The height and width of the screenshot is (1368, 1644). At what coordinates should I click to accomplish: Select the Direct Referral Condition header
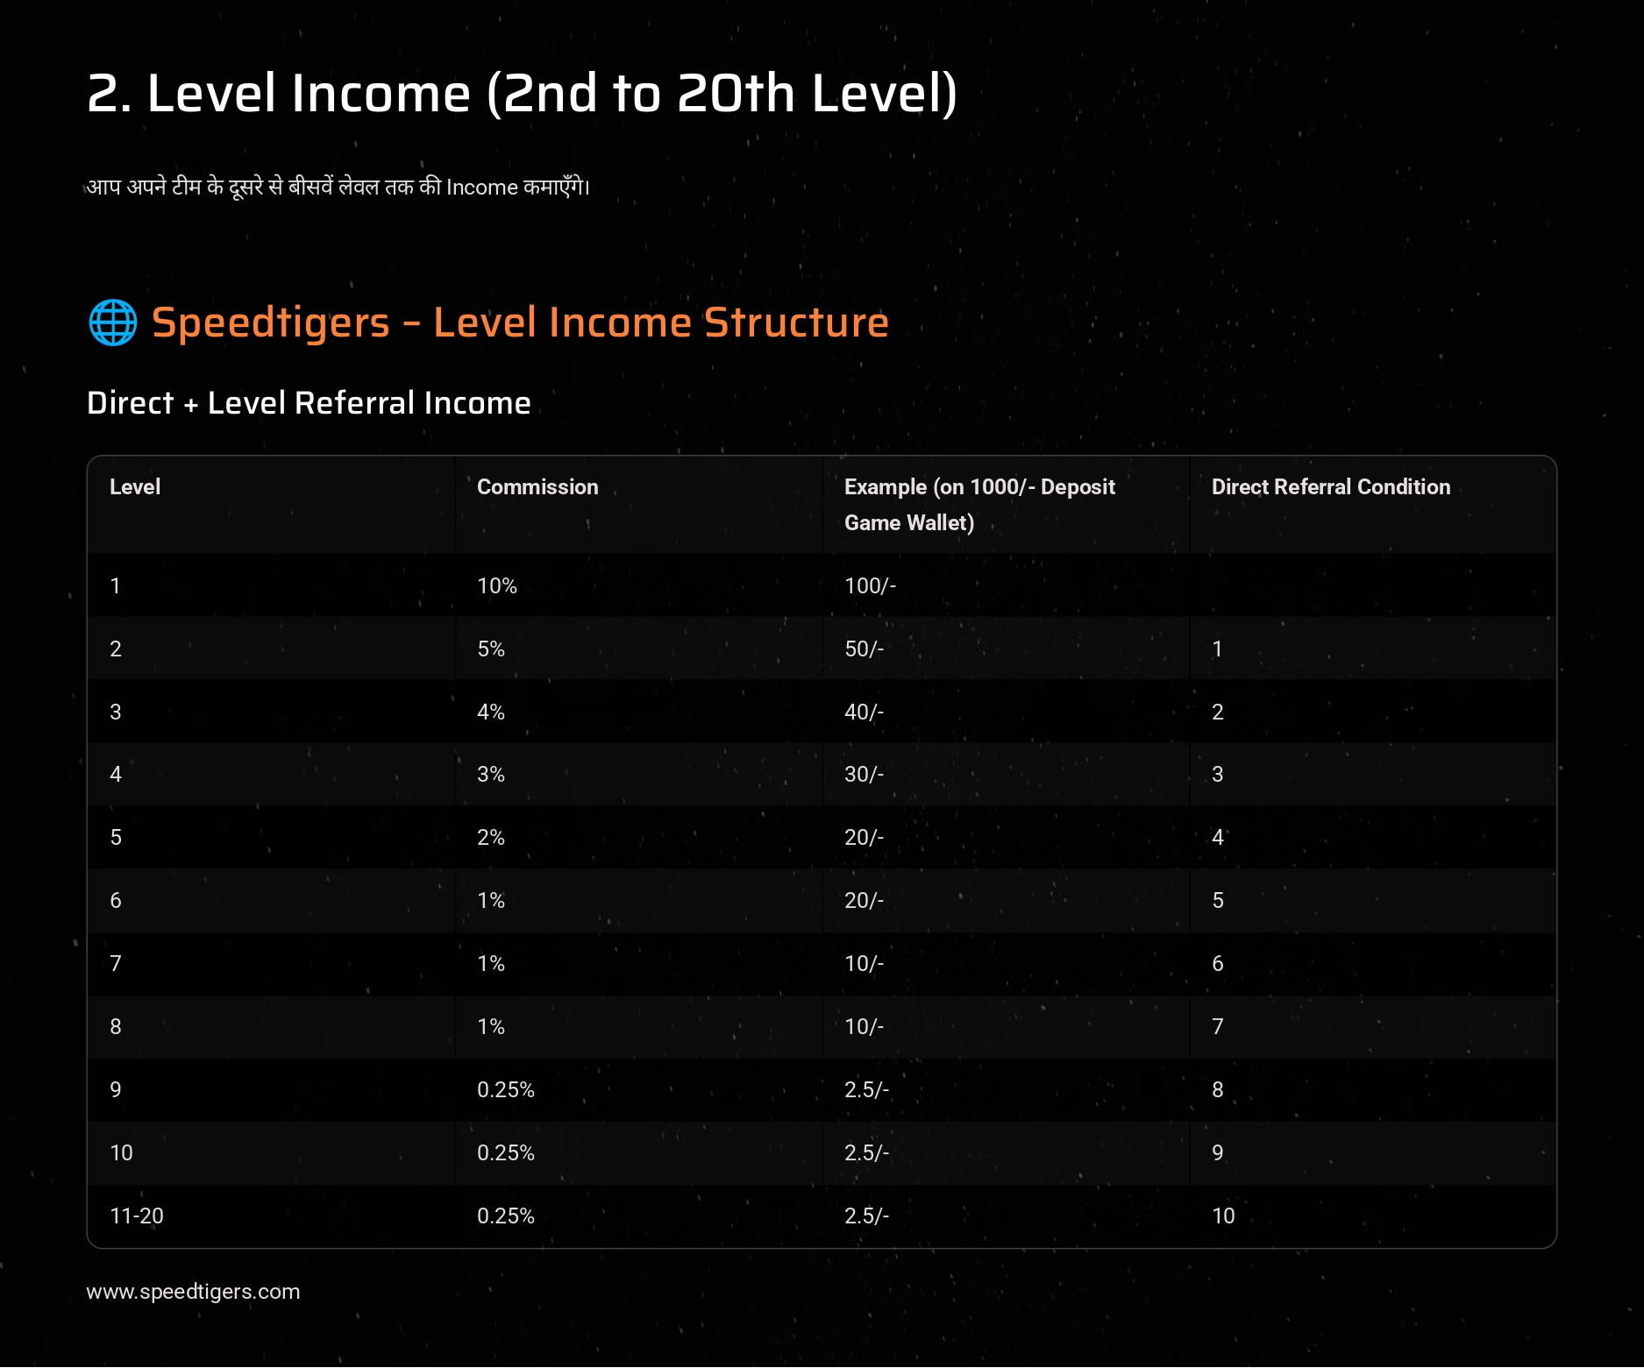pos(1331,487)
